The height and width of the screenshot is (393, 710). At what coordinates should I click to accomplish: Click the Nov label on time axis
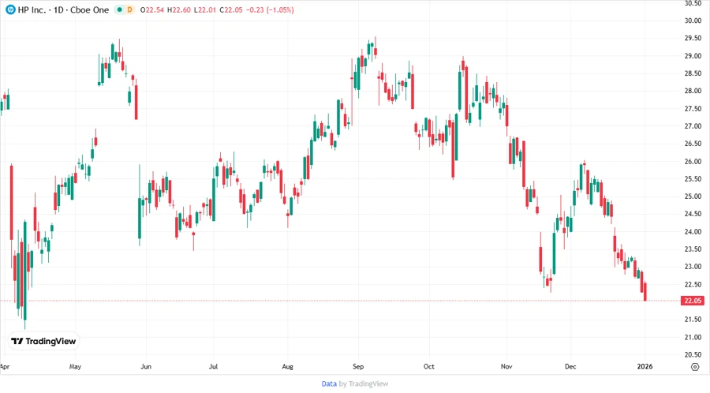coord(506,366)
